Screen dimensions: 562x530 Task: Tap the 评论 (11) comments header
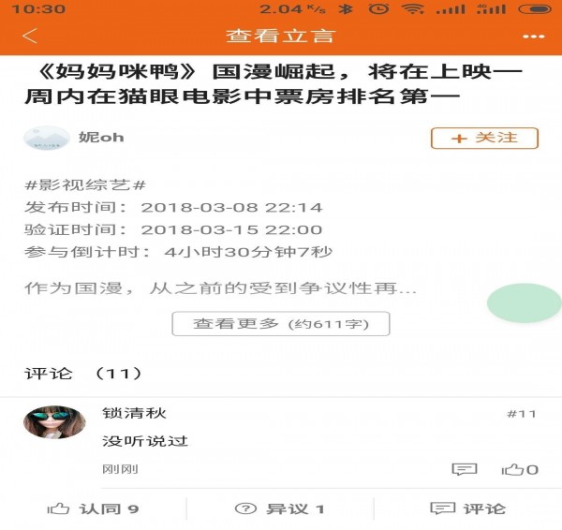tap(83, 374)
